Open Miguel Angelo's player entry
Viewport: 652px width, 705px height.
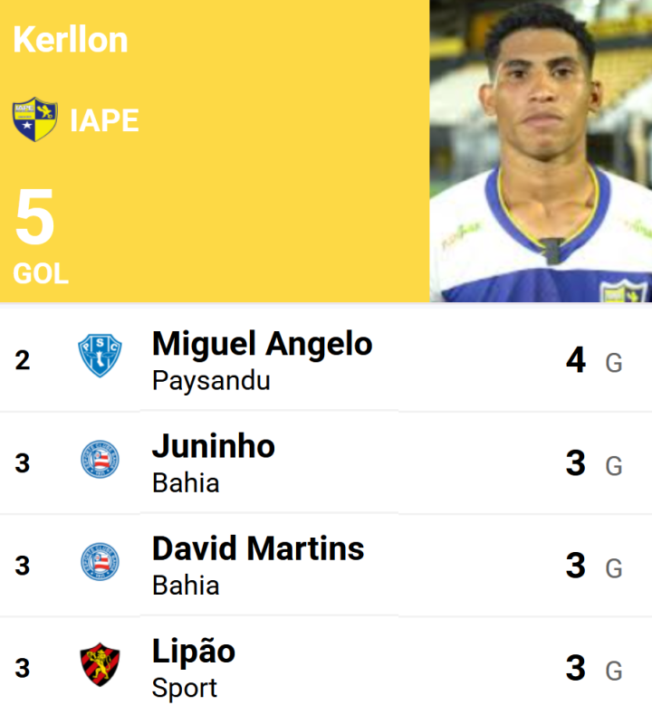point(262,344)
